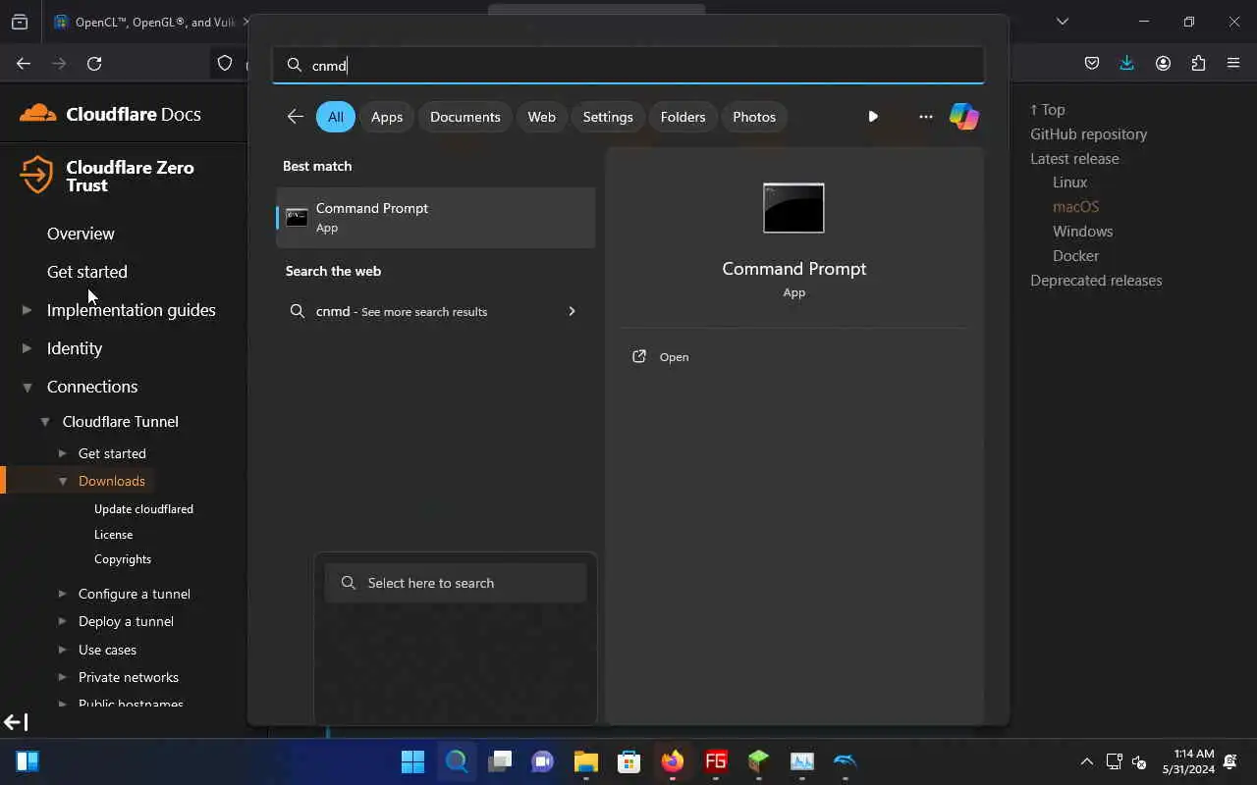Click the play arrow to show more filters
Screen dimensions: 1257x785
click(x=873, y=116)
